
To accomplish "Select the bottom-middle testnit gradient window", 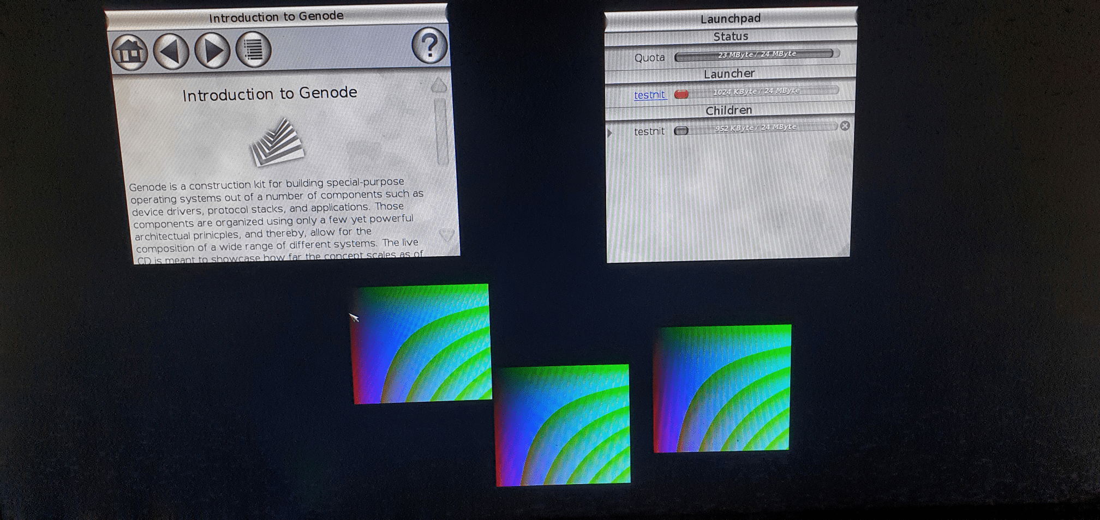I will click(x=563, y=425).
